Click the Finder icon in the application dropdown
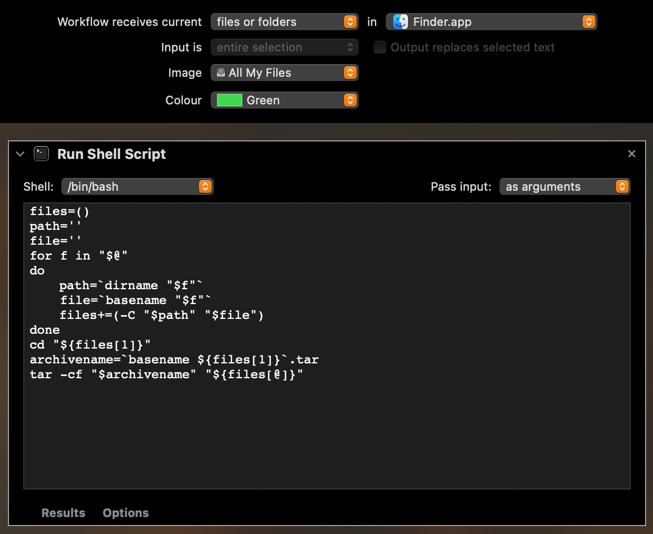This screenshot has width=653, height=534. pos(401,22)
